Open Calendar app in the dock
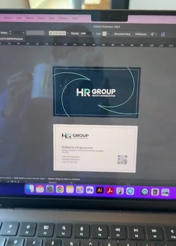The image size is (176, 246). coord(40,189)
